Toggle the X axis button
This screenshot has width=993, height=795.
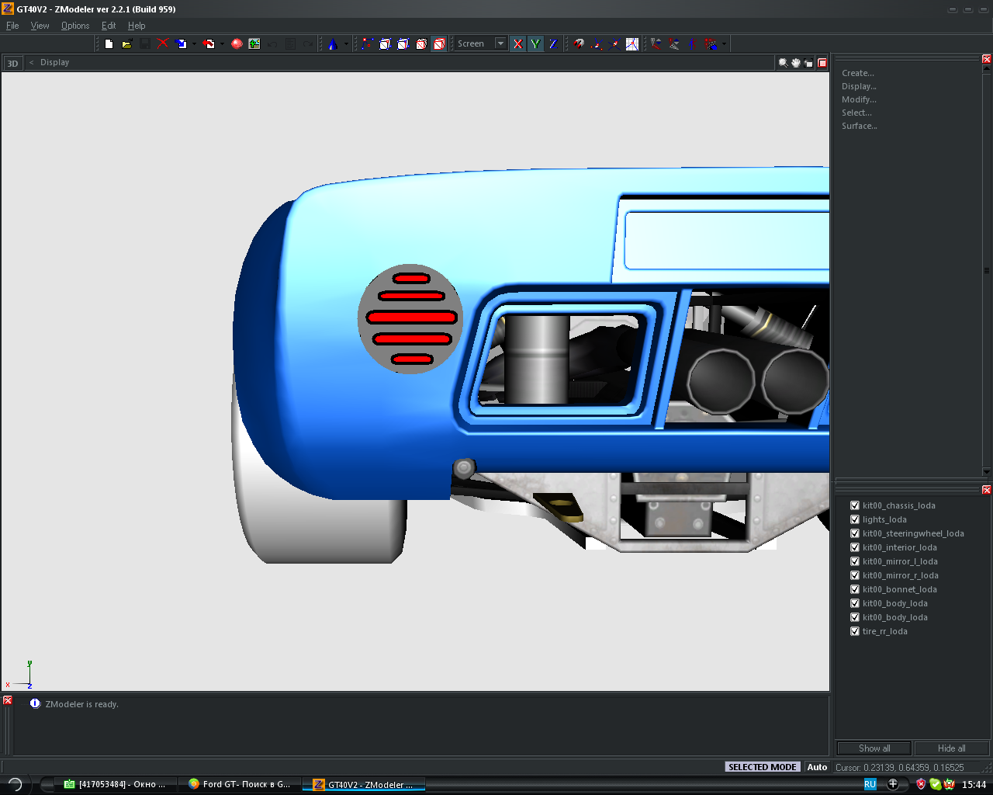(517, 44)
